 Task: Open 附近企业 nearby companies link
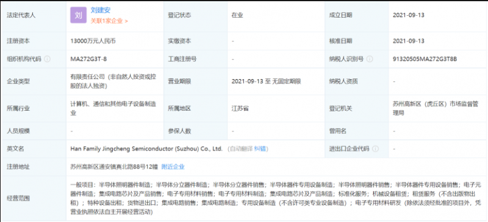[173, 167]
